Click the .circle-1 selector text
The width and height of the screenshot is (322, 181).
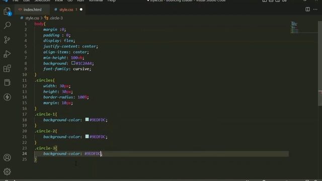[x=45, y=114]
